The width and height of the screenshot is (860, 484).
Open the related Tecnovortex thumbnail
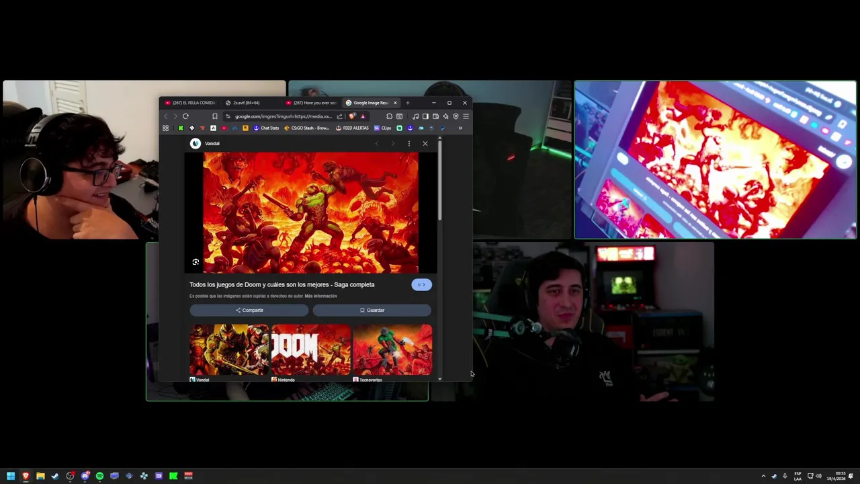pos(392,350)
